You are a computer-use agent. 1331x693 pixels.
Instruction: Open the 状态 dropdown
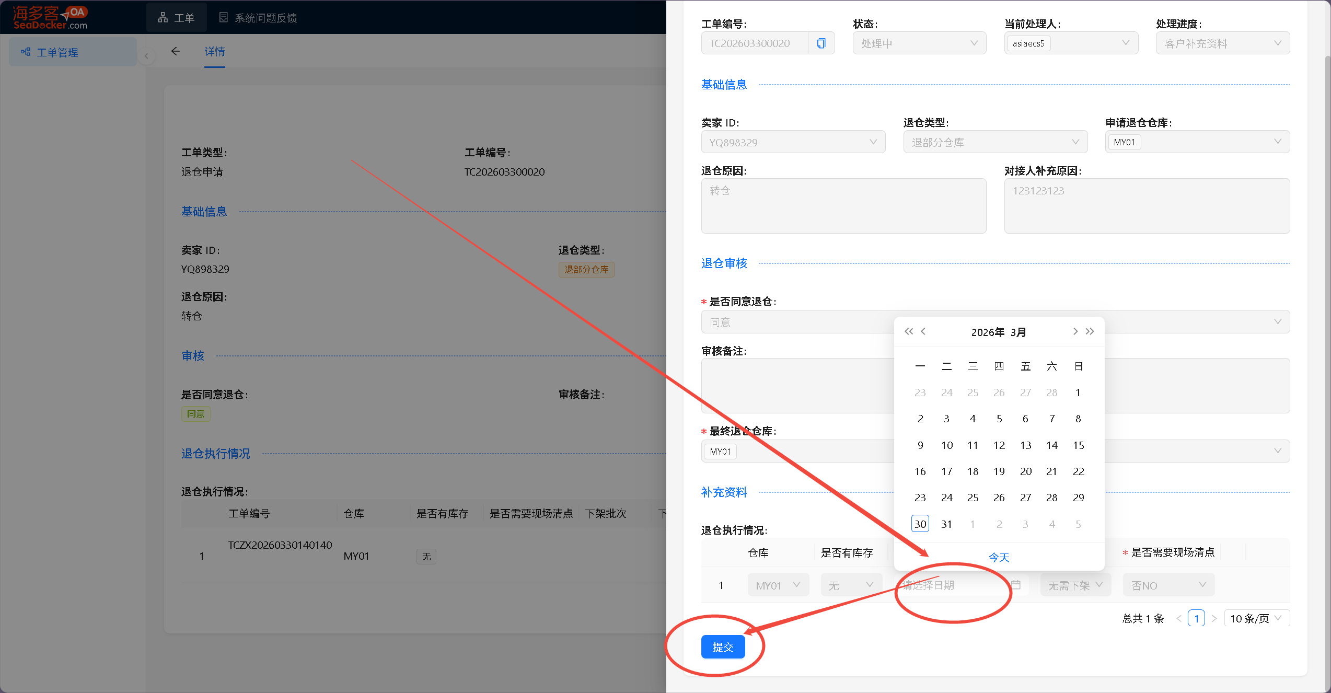coord(919,43)
